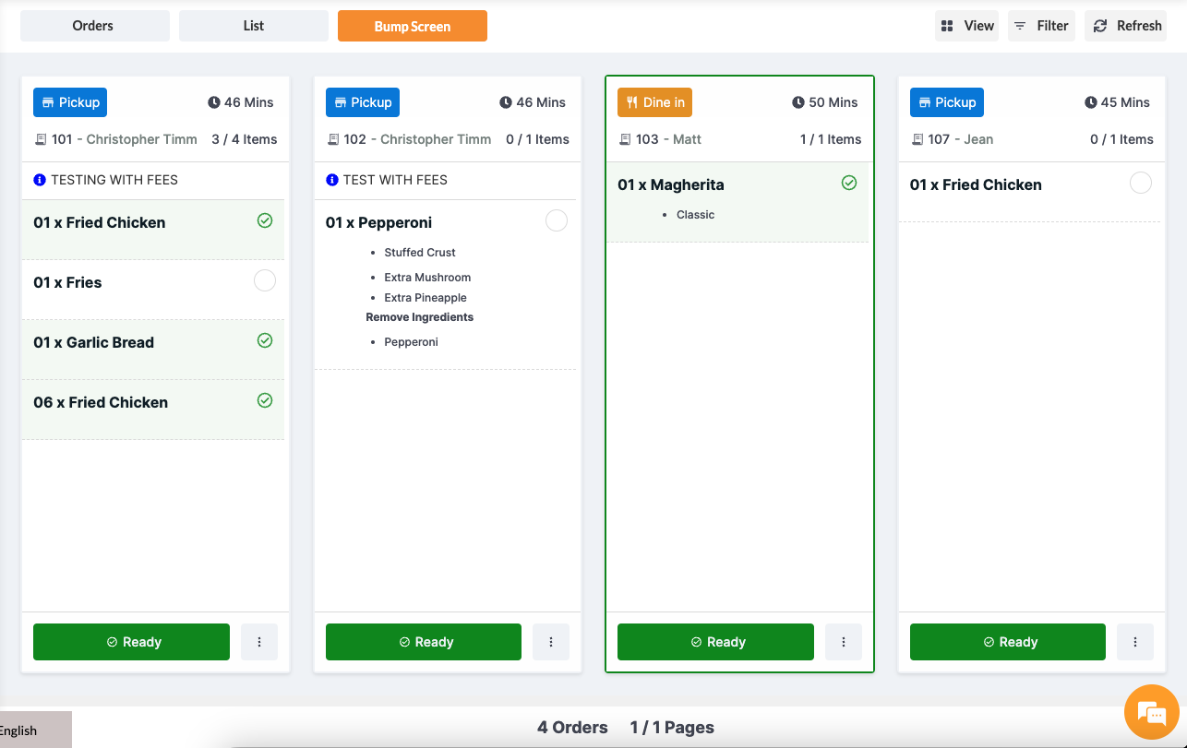1187x748 pixels.
Task: Open three-dot menu on order 103
Action: (844, 642)
